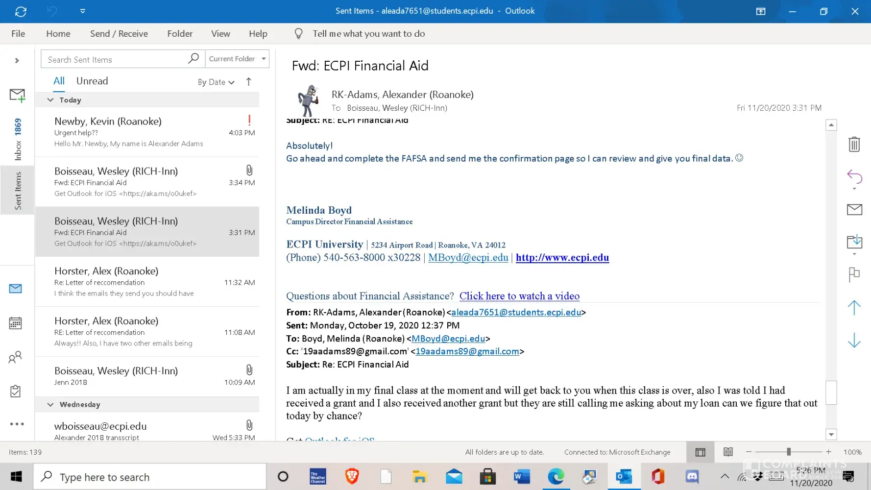Open People contacts in sidebar

tap(16, 357)
